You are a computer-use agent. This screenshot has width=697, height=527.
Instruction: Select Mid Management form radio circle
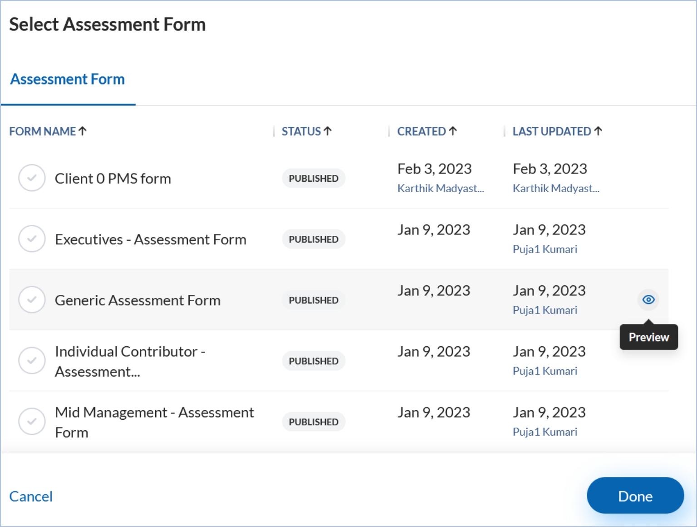coord(32,422)
